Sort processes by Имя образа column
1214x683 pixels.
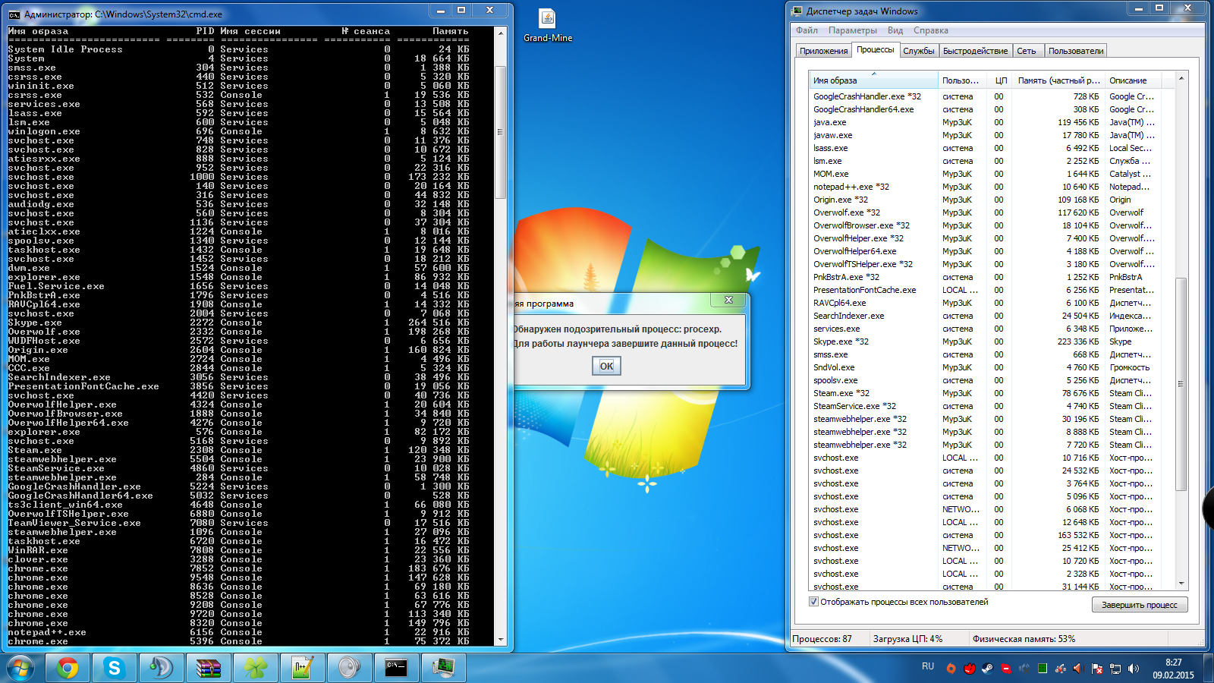[873, 80]
